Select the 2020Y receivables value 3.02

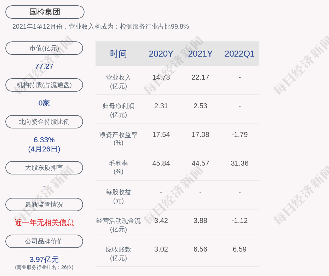pos(161,249)
